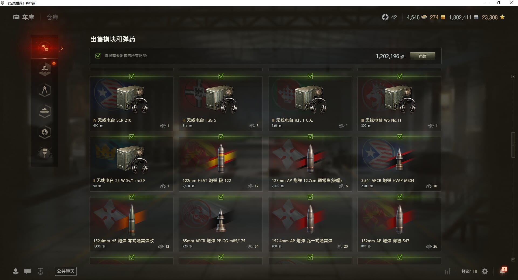518x280 pixels.
Task: Click the 出售 sell button
Action: pos(422,56)
